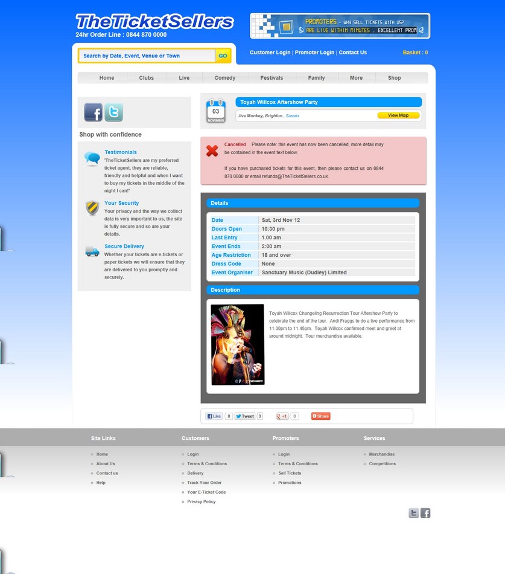Click Sell Tickets footer link

click(x=290, y=473)
